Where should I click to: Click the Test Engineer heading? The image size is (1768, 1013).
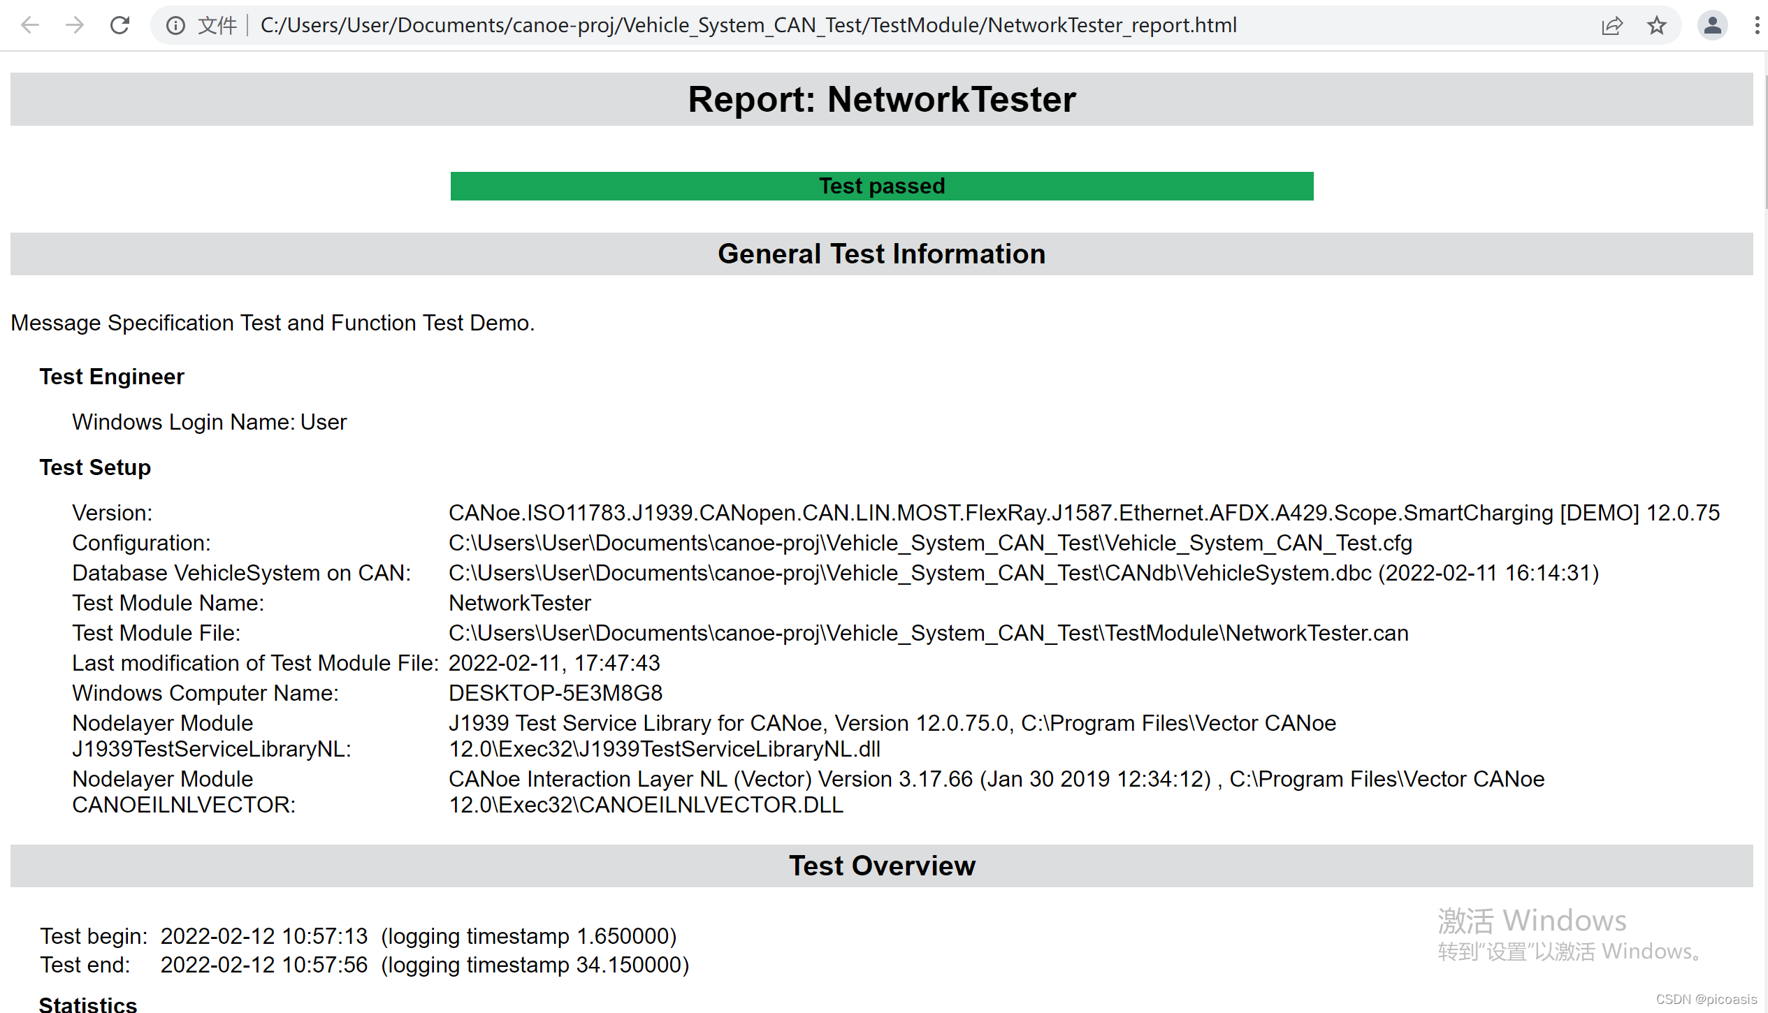[x=112, y=377]
